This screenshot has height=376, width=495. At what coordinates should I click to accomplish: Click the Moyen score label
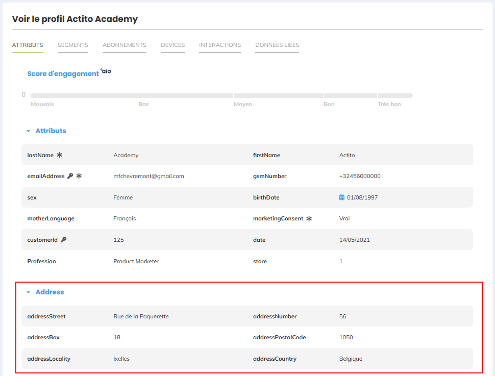click(243, 104)
